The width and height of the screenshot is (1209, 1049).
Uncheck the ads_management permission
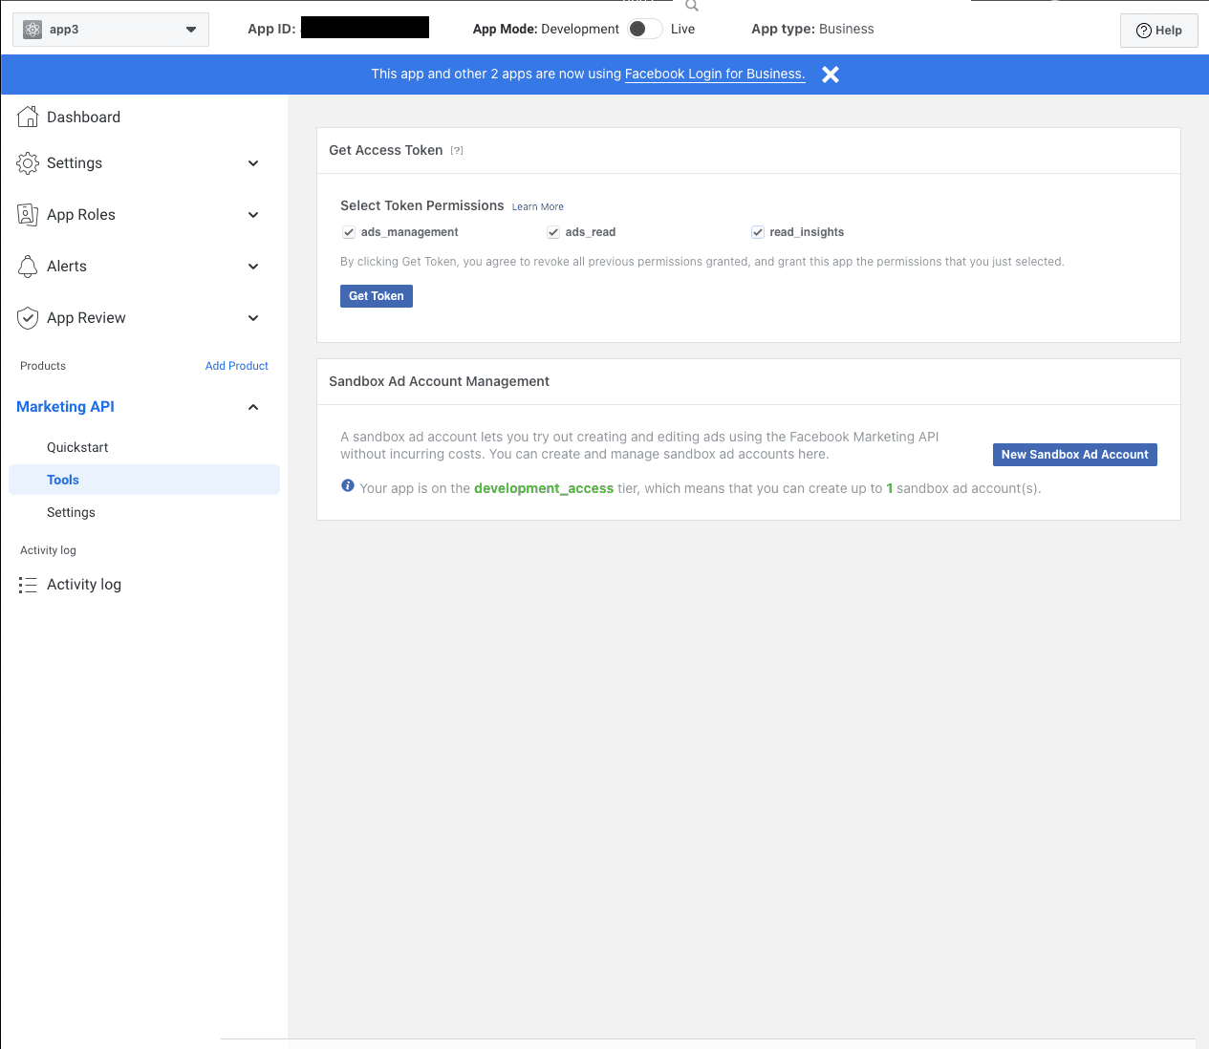point(349,232)
